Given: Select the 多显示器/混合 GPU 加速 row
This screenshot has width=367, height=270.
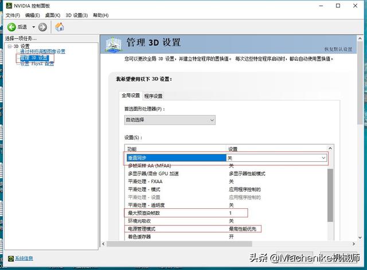Looking at the screenshot, I should click(x=227, y=174).
